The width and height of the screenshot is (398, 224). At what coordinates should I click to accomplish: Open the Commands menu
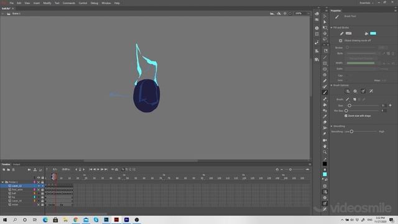pos(69,3)
